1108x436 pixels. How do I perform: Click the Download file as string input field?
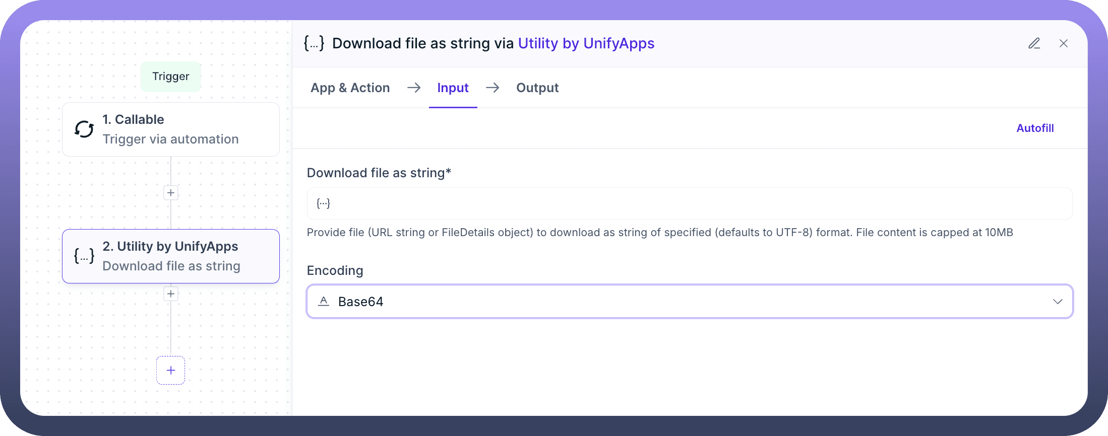coord(689,204)
